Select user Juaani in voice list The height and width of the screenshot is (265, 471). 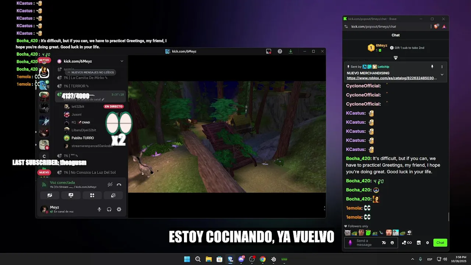pos(77,114)
